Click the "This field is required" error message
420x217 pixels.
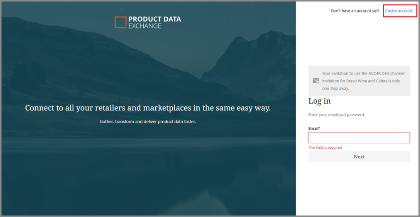coord(325,147)
